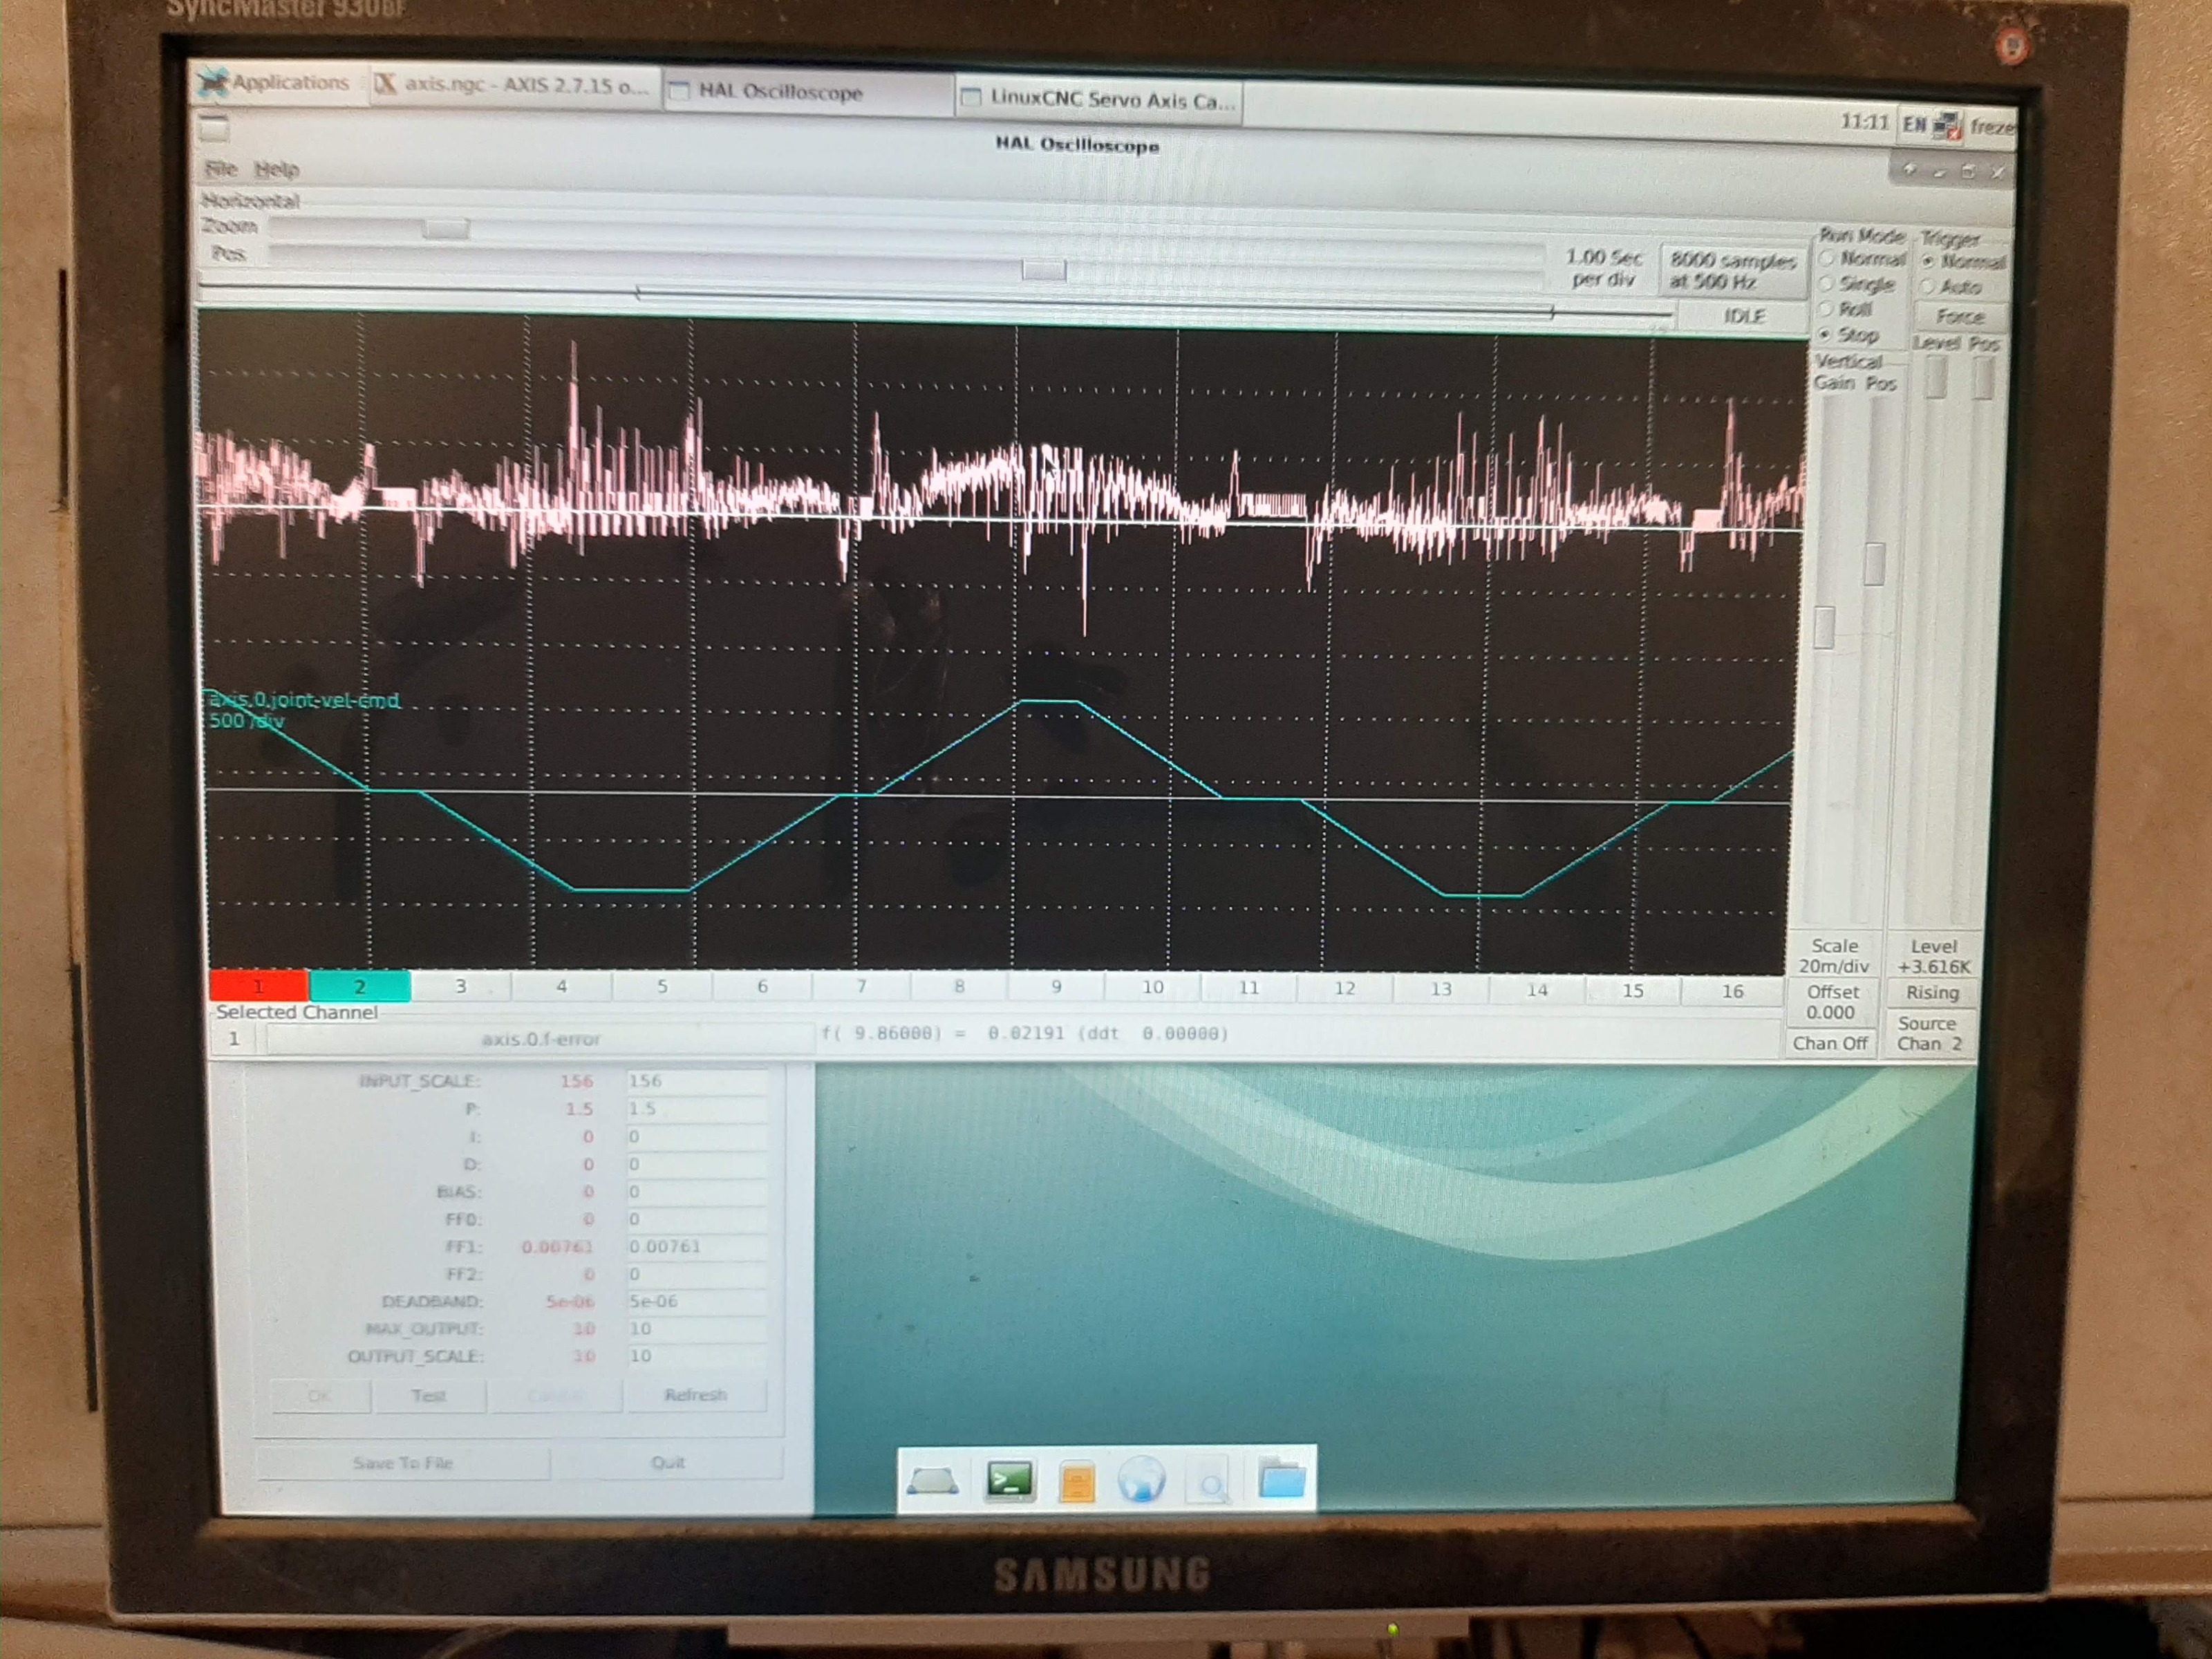Click the MAX_OUTPUT value field
The image size is (2212, 1659).
point(696,1328)
